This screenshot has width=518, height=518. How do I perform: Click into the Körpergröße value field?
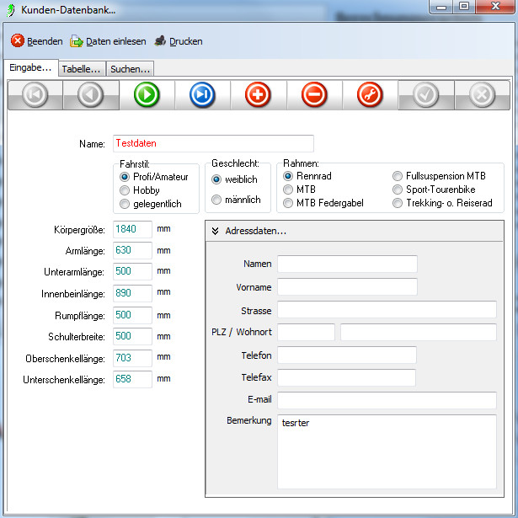[130, 229]
